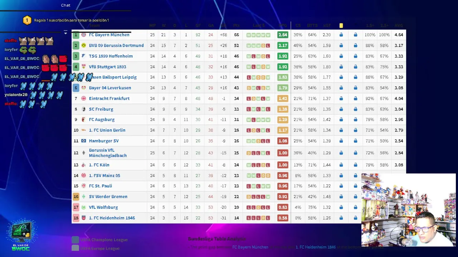Click the VfL Wolfsburg crest
Viewport: 458px width, 257px height.
tap(83, 207)
